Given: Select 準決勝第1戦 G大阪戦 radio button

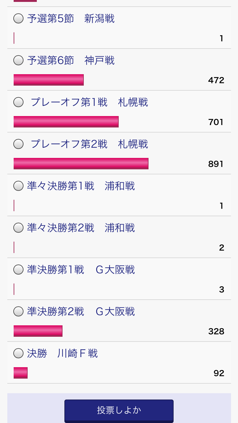Looking at the screenshot, I should click(x=18, y=270).
